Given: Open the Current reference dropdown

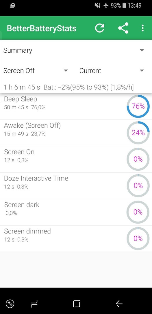Looking at the screenshot, I should click(x=112, y=70).
